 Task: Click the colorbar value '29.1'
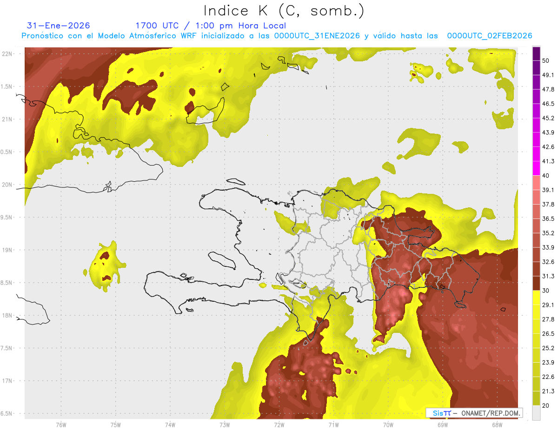coord(548,305)
